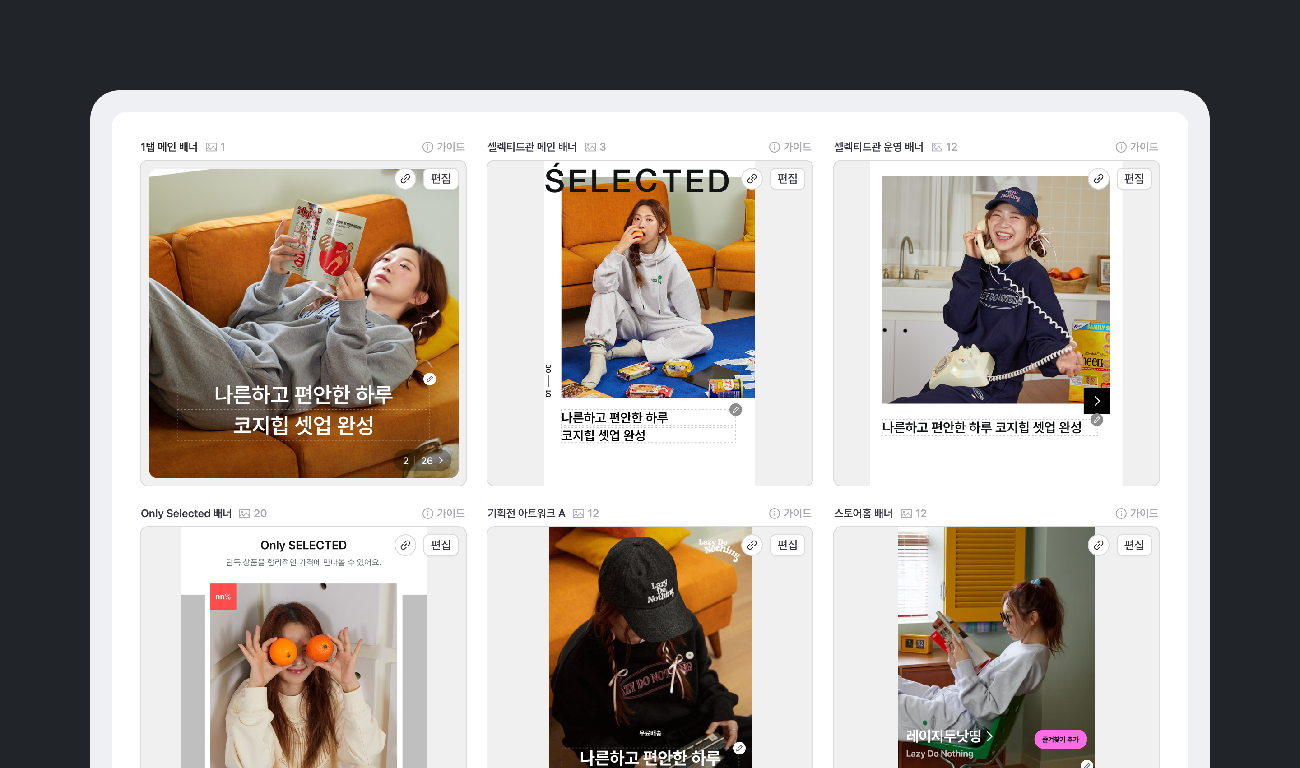Click the Lazy Do Nothing subtitle text
Screen dimensions: 1300x768
(x=940, y=754)
